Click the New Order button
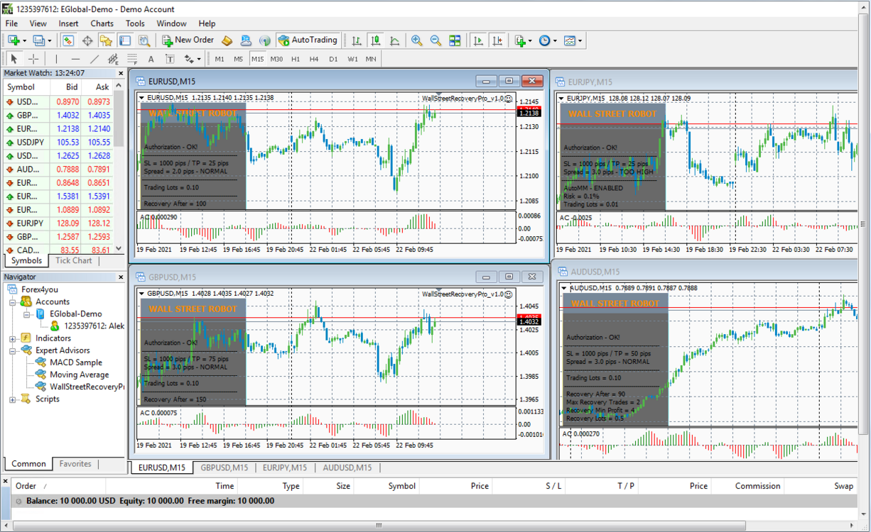The image size is (871, 532). pos(188,40)
